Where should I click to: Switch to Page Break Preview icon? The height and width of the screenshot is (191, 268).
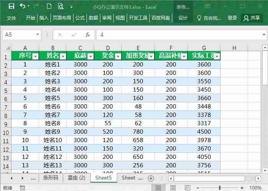pos(187,188)
